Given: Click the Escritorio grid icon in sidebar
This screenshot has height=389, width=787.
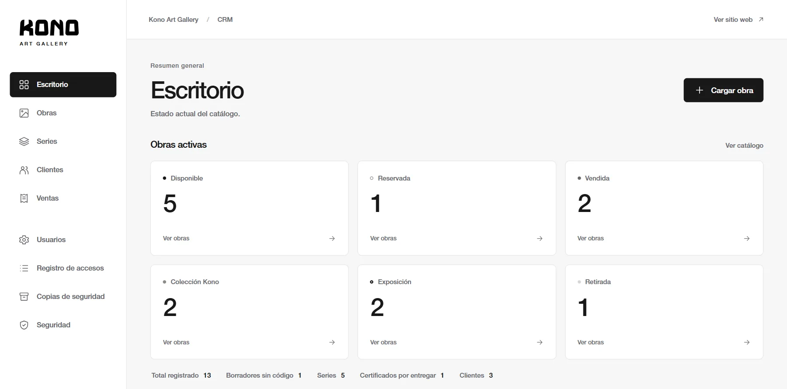Looking at the screenshot, I should click(24, 85).
